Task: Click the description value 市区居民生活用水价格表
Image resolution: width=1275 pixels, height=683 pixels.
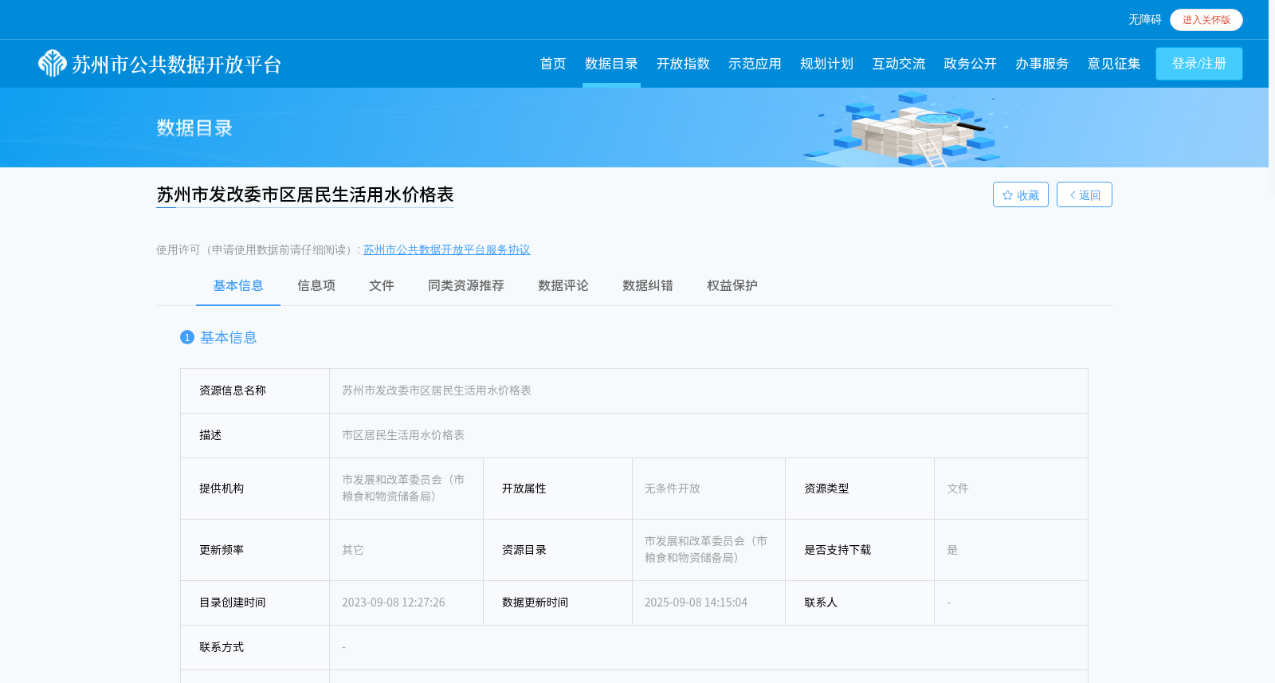Action: [403, 435]
